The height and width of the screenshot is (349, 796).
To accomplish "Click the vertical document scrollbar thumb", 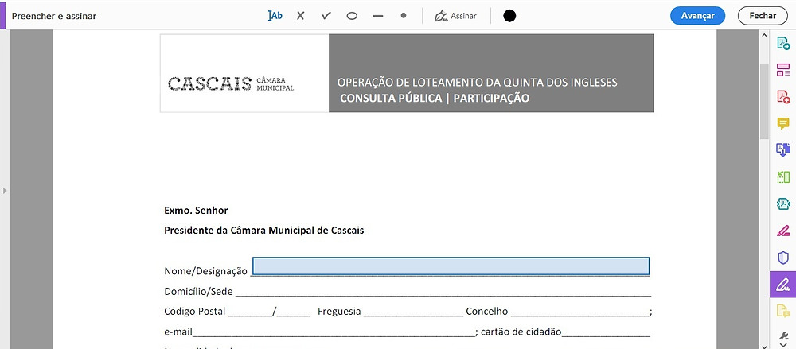I will [764, 101].
